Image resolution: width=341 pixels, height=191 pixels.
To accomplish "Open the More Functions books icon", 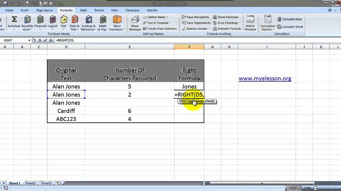I will coord(117,19).
